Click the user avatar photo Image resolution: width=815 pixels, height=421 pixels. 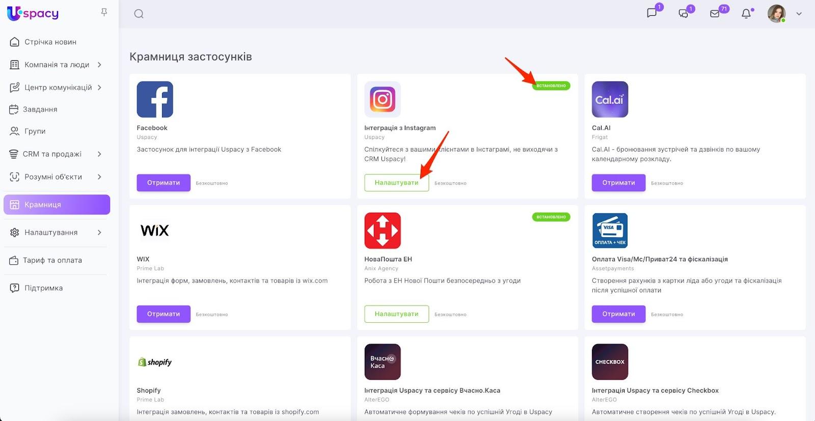776,14
